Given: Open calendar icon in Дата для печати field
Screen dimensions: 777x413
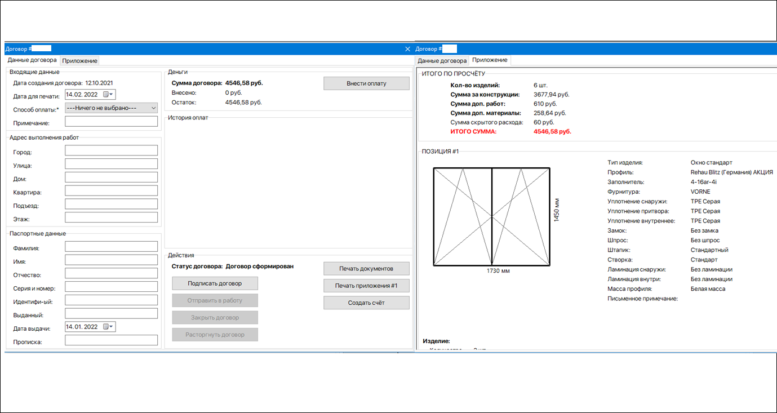Looking at the screenshot, I should (x=105, y=95).
